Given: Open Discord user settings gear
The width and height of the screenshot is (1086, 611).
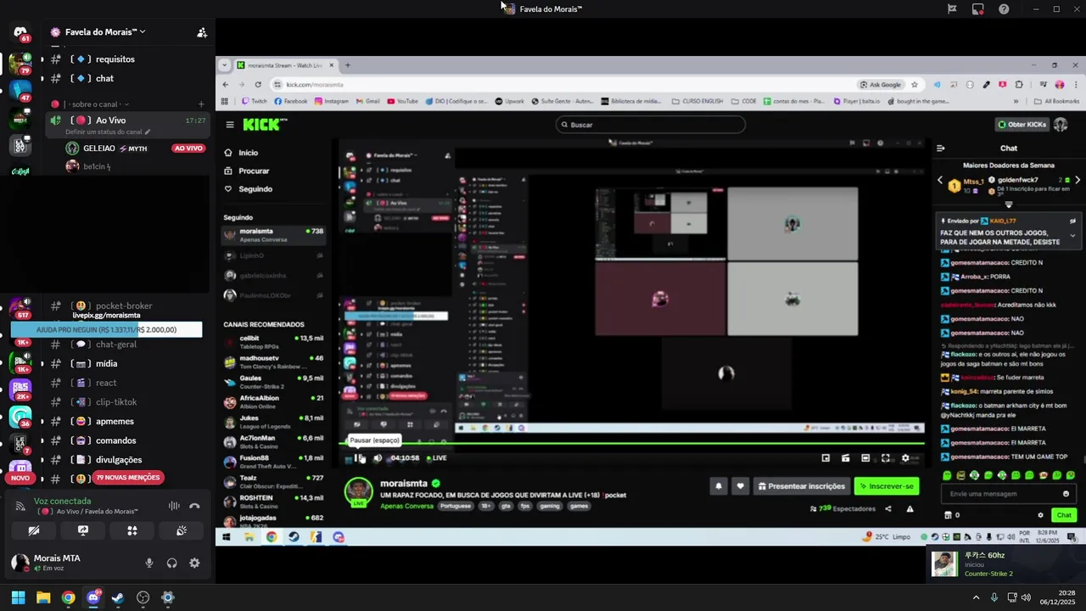Looking at the screenshot, I should click(194, 563).
